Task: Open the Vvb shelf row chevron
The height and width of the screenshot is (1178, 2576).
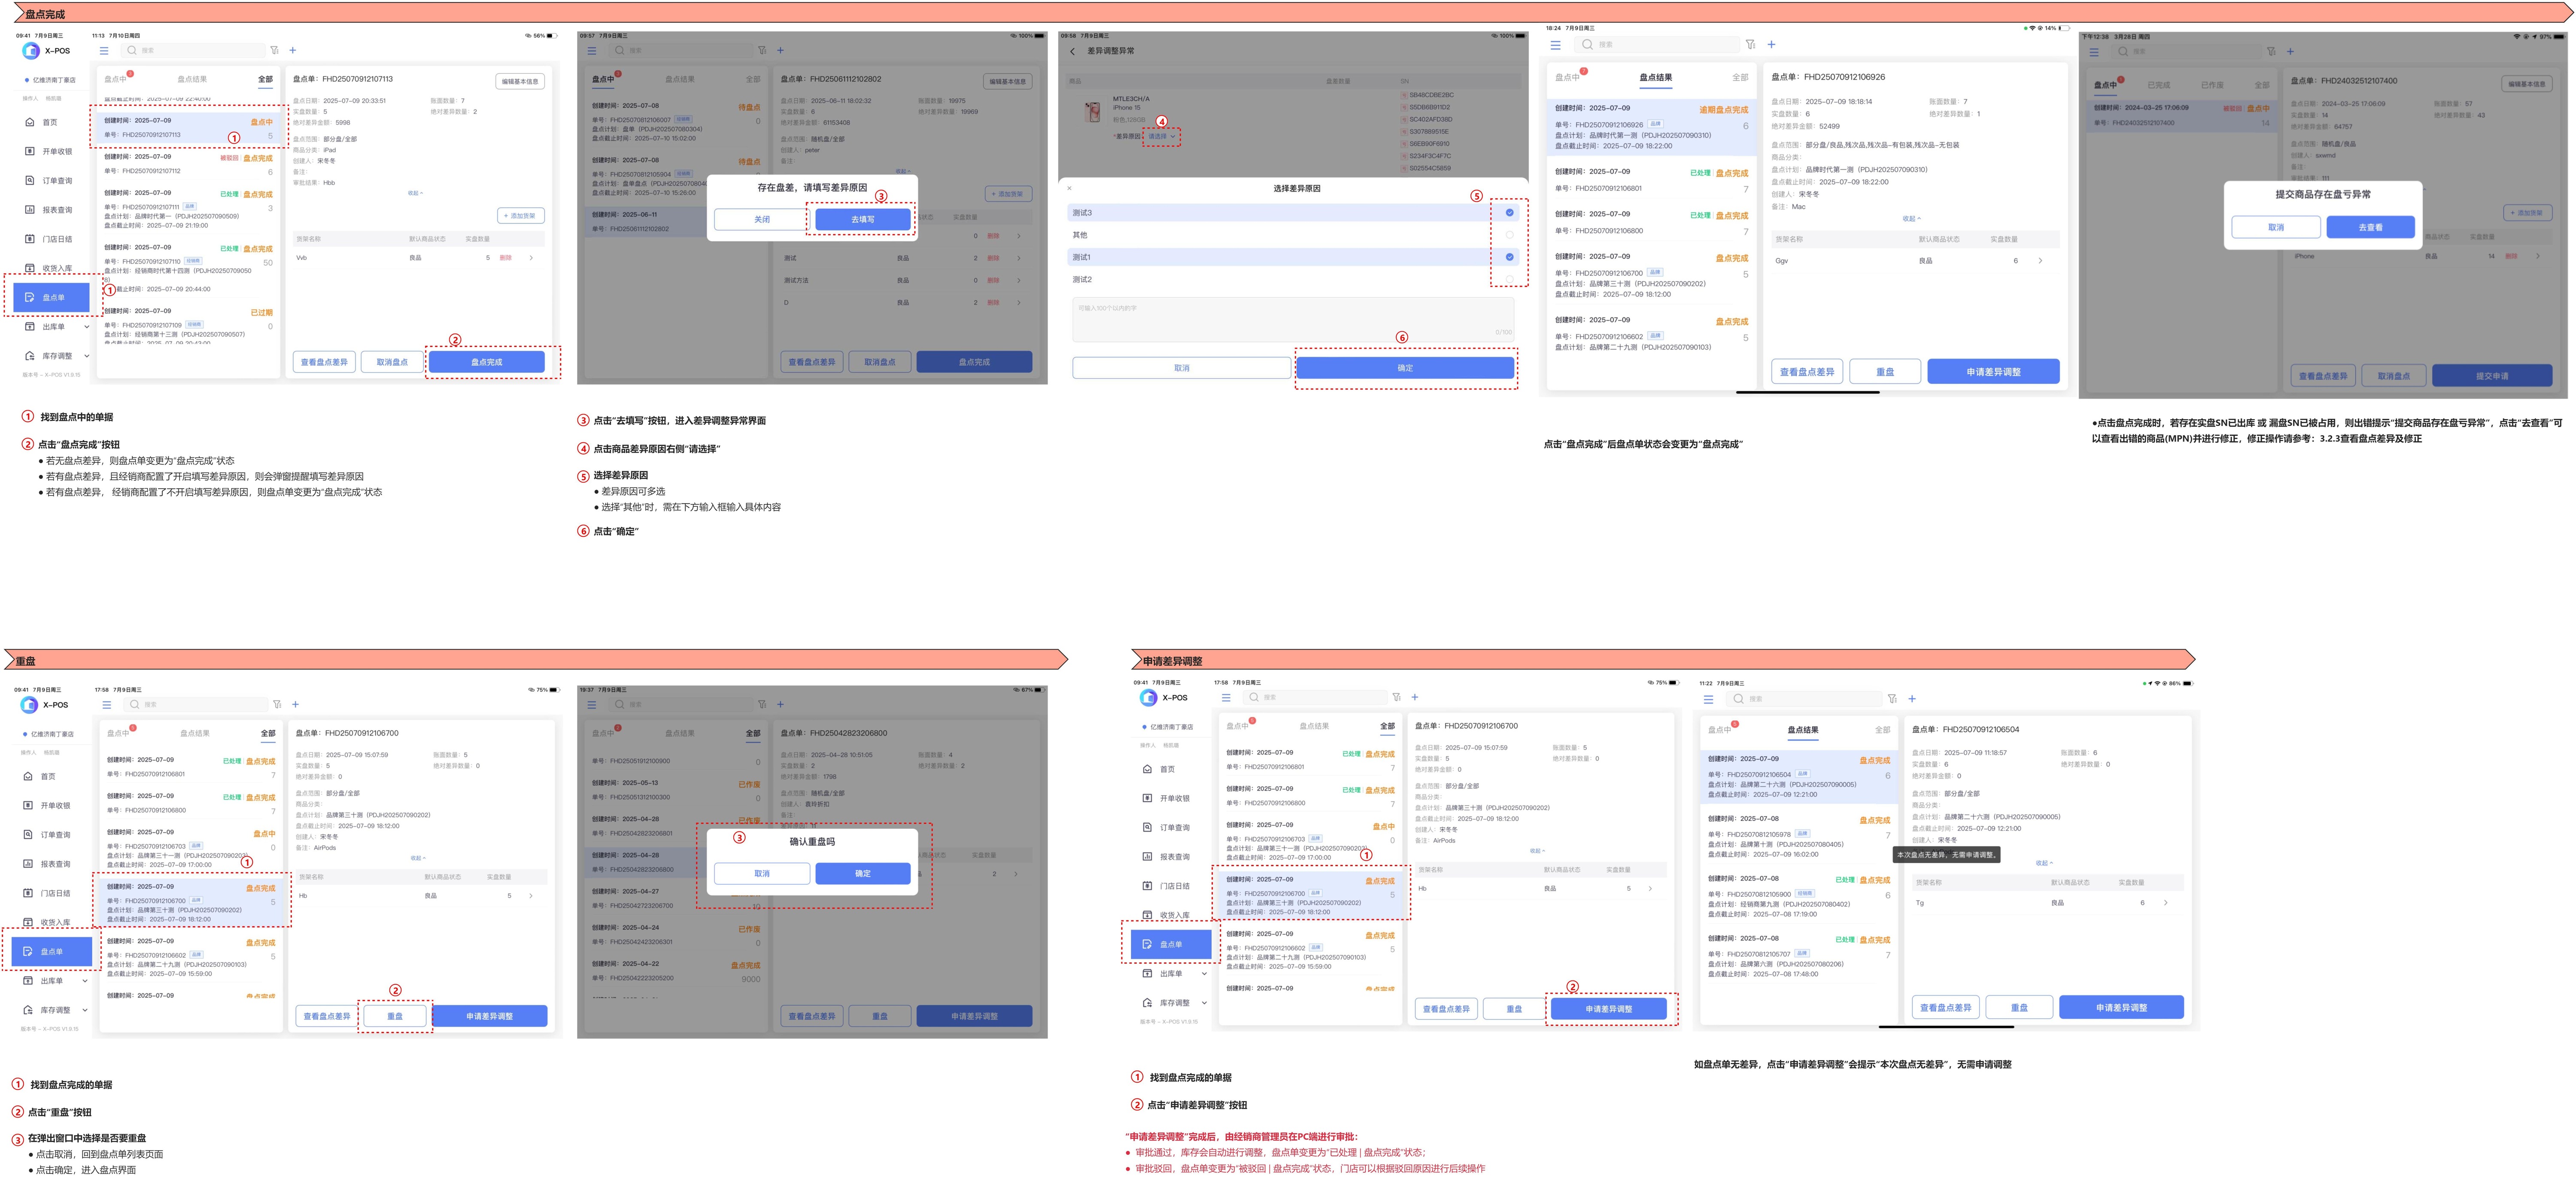Action: click(531, 258)
